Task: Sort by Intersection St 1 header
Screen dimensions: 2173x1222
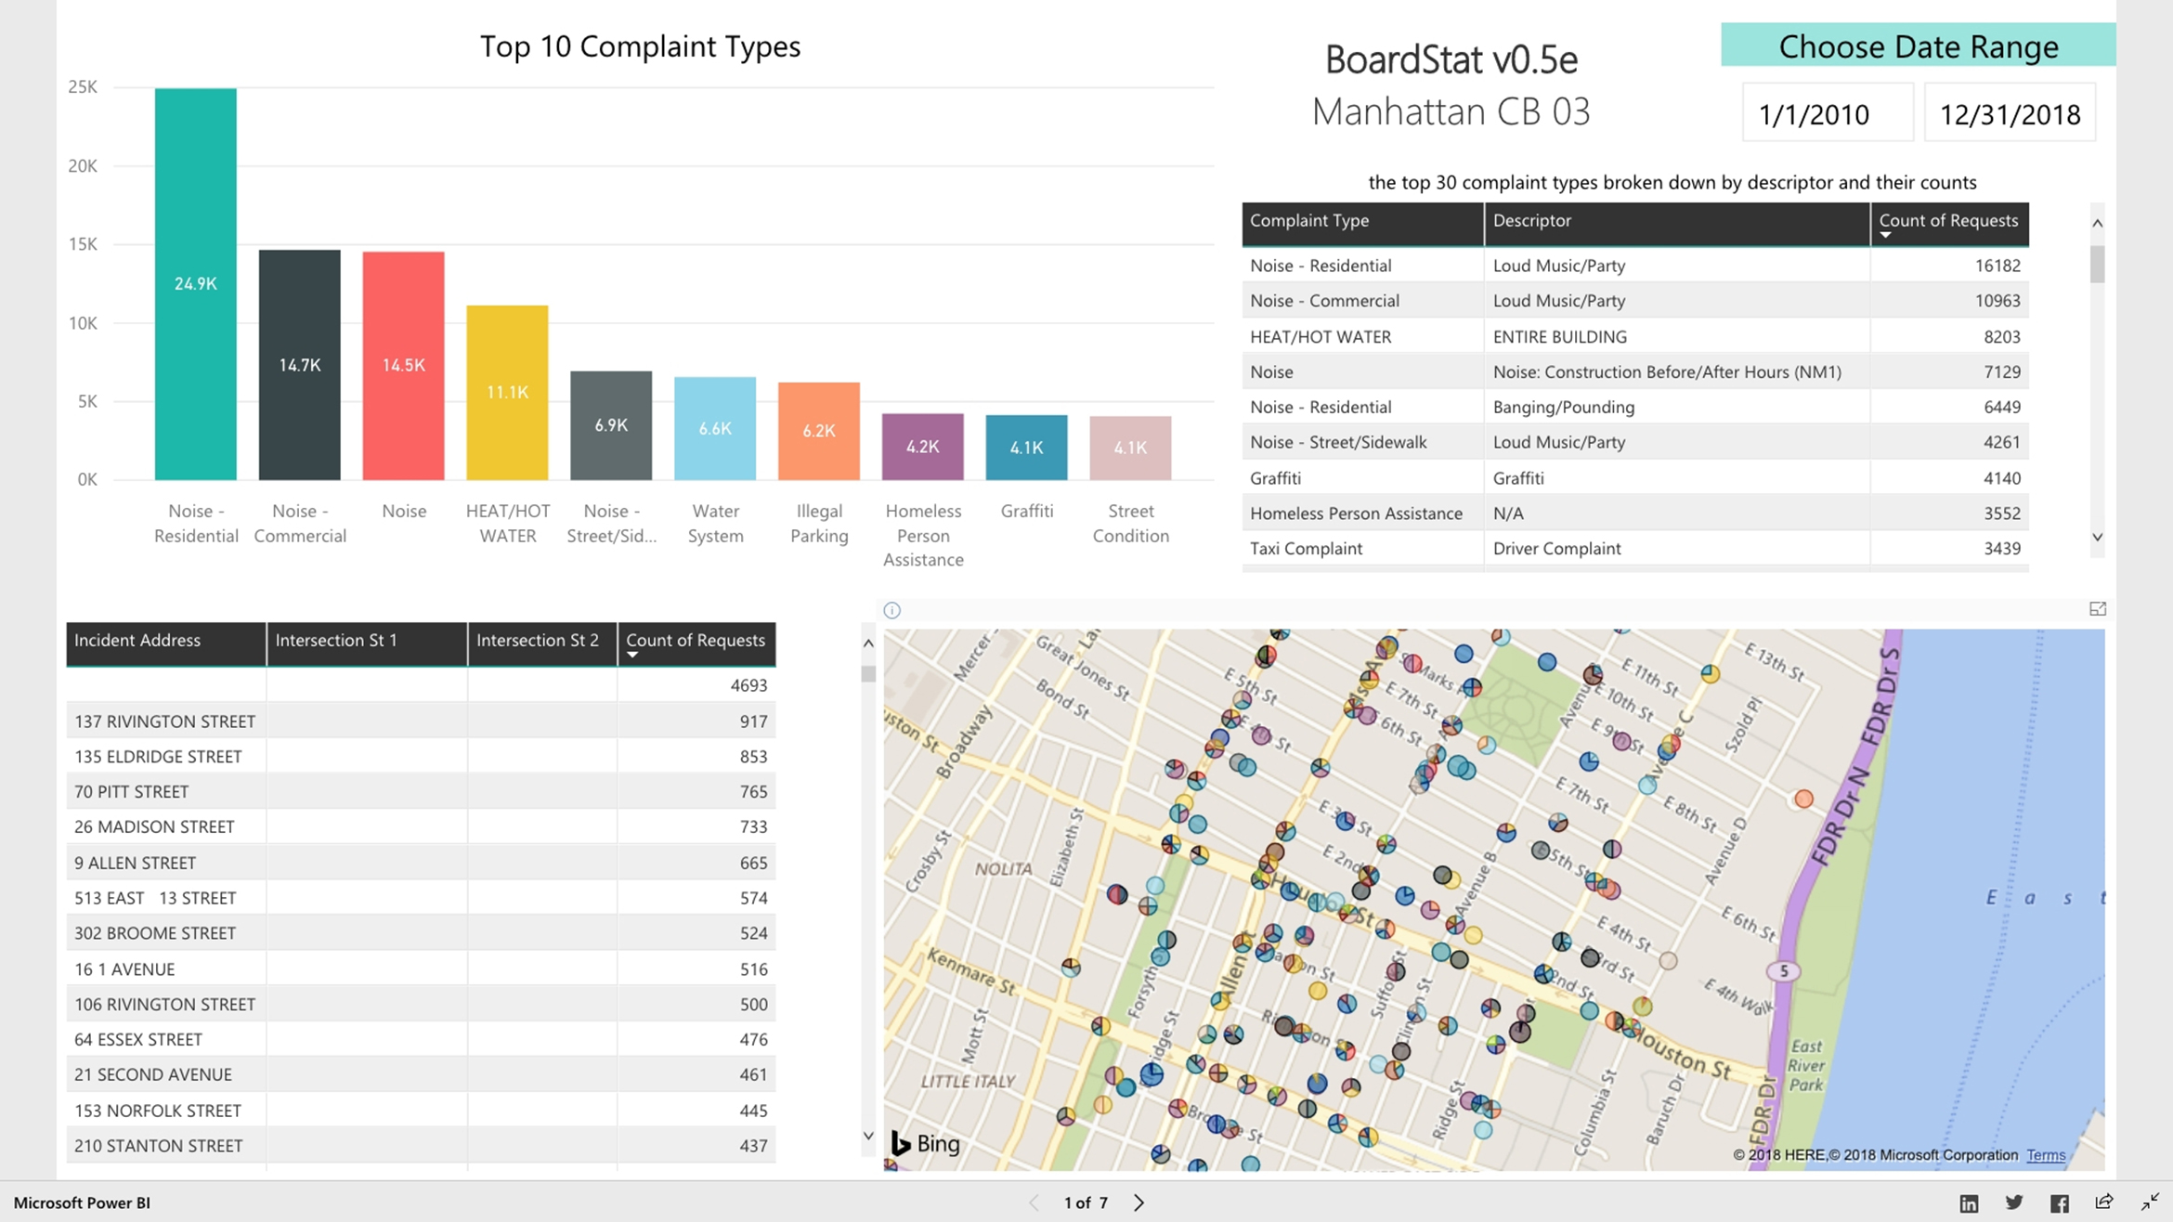Action: [x=367, y=643]
